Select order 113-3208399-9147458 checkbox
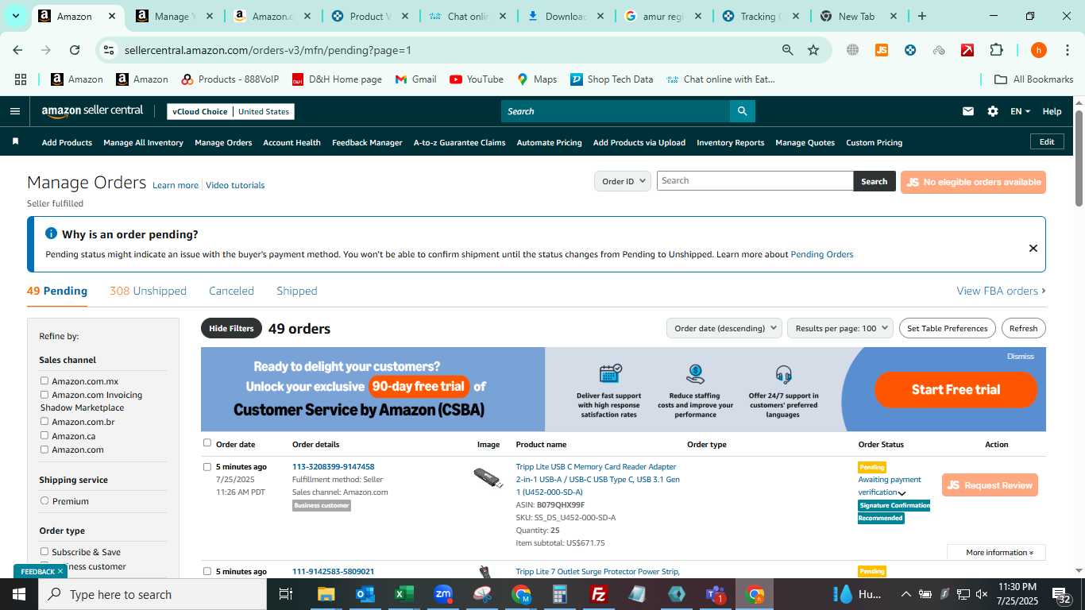 (207, 467)
